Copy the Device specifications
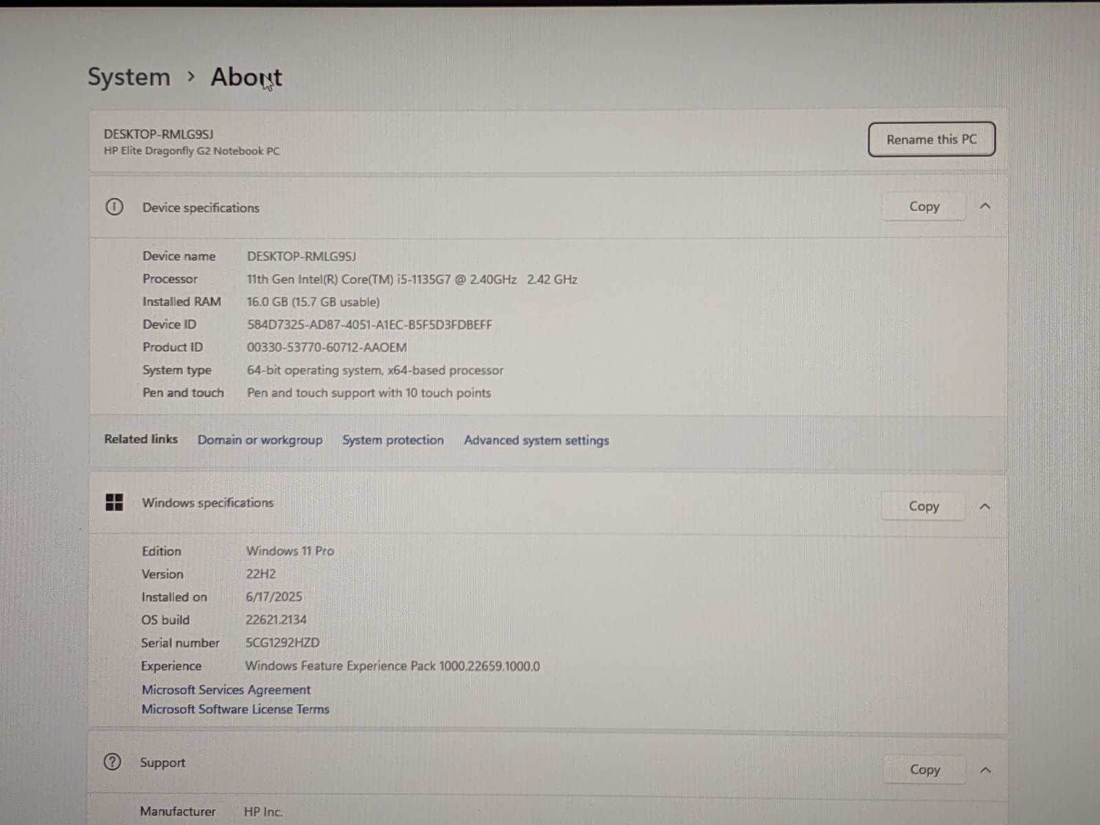The image size is (1100, 825). 924,206
